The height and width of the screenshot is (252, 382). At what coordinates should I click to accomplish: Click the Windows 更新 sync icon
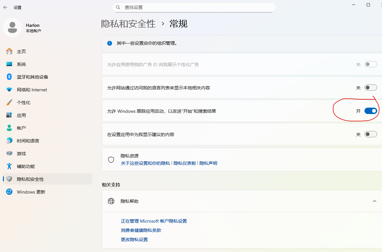point(9,192)
